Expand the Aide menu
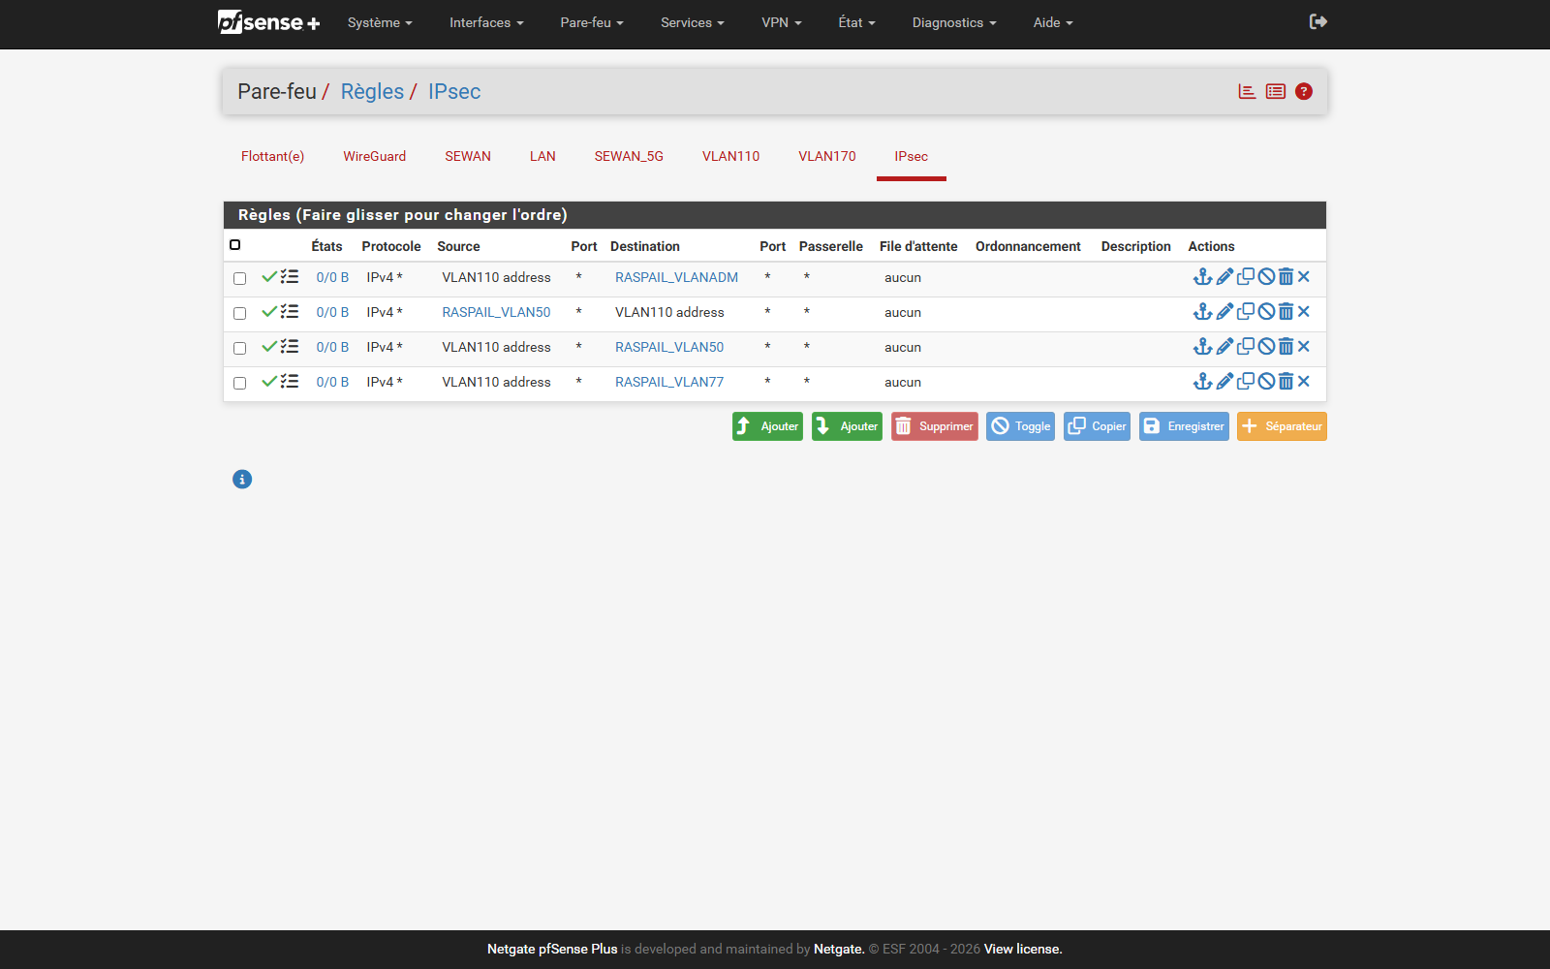The image size is (1550, 969). [1053, 22]
